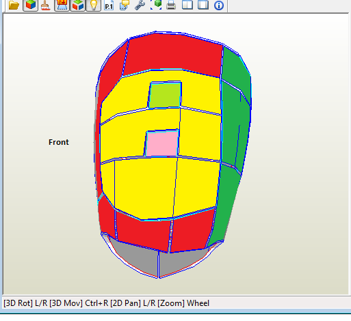
Task: Select the split two-pane window layout icon
Action: pyautogui.click(x=187, y=5)
